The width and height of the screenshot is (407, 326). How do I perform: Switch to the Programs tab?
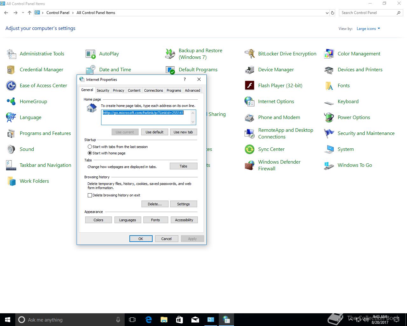[174, 90]
